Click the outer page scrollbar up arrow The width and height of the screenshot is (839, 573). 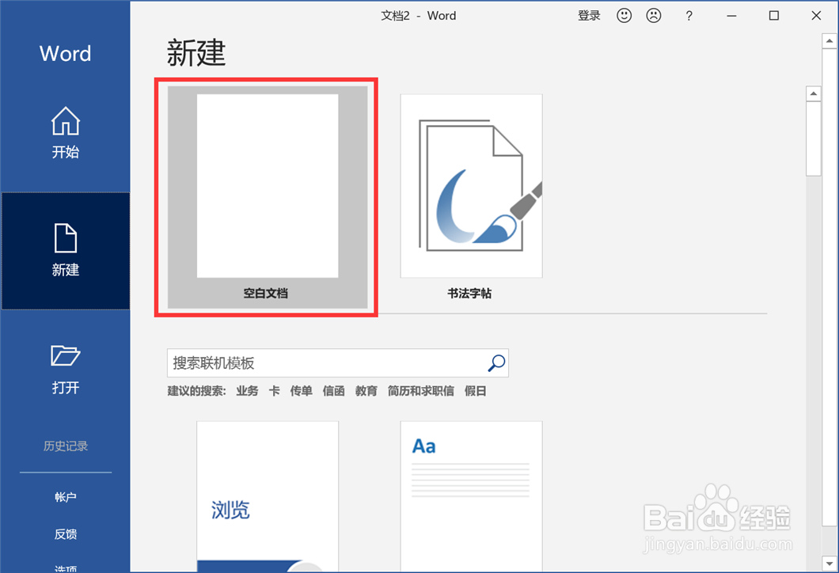pyautogui.click(x=830, y=40)
